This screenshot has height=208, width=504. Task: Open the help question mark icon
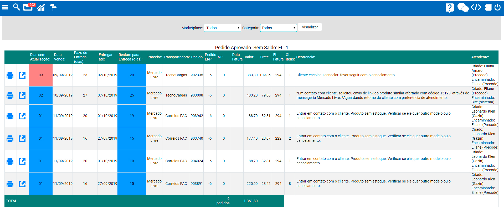click(450, 8)
